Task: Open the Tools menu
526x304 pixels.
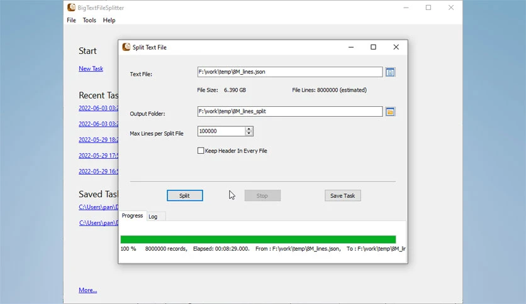Action: [89, 20]
